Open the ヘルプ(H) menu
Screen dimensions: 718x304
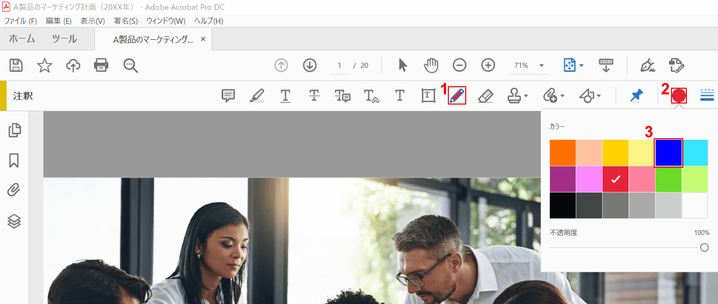click(x=208, y=21)
